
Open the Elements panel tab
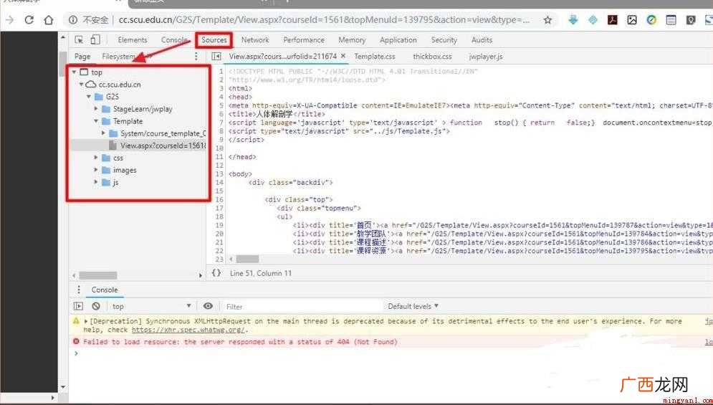coord(133,40)
